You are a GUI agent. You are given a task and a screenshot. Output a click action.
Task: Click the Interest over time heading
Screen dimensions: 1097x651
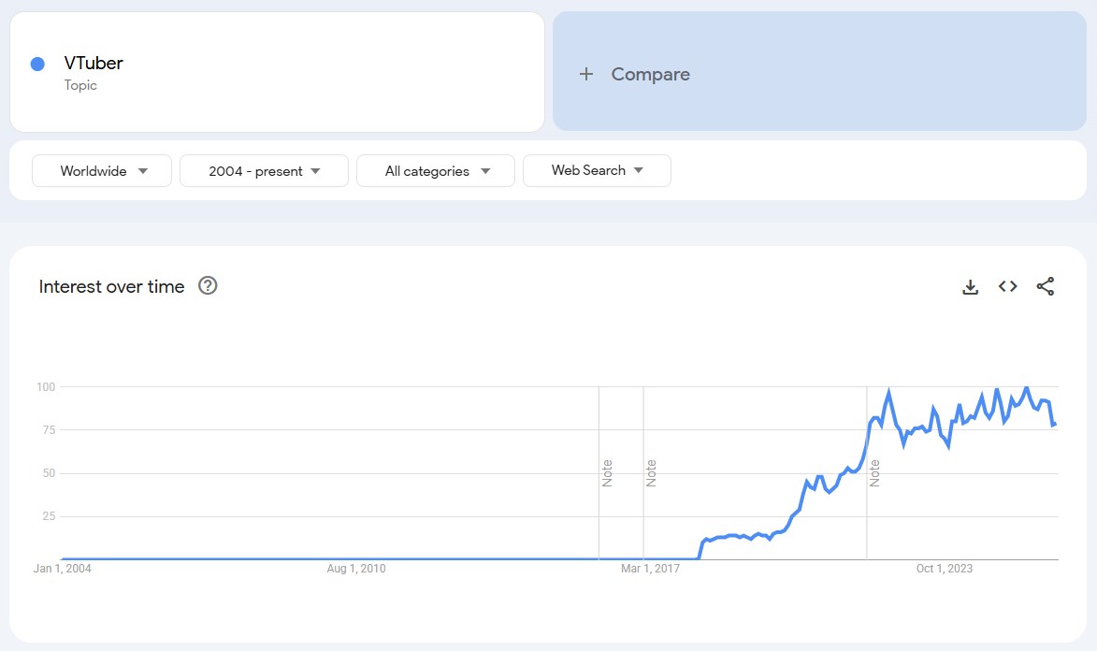tap(112, 286)
